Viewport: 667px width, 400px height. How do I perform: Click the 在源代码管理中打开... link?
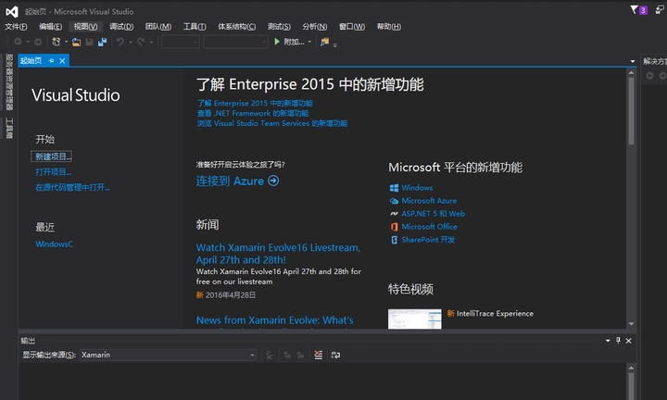coord(73,187)
